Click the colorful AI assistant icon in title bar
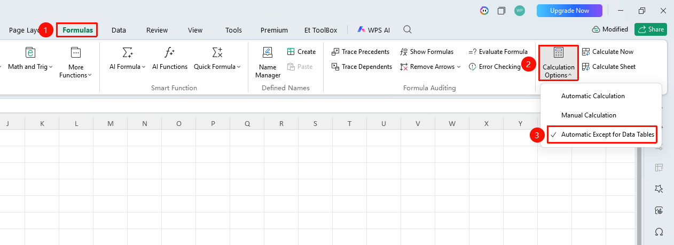The image size is (674, 245). [x=484, y=11]
